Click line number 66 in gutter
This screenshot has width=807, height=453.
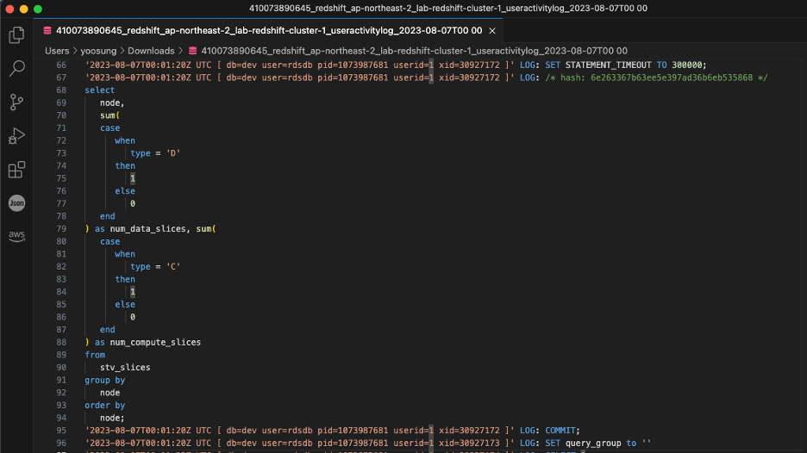[x=61, y=65]
